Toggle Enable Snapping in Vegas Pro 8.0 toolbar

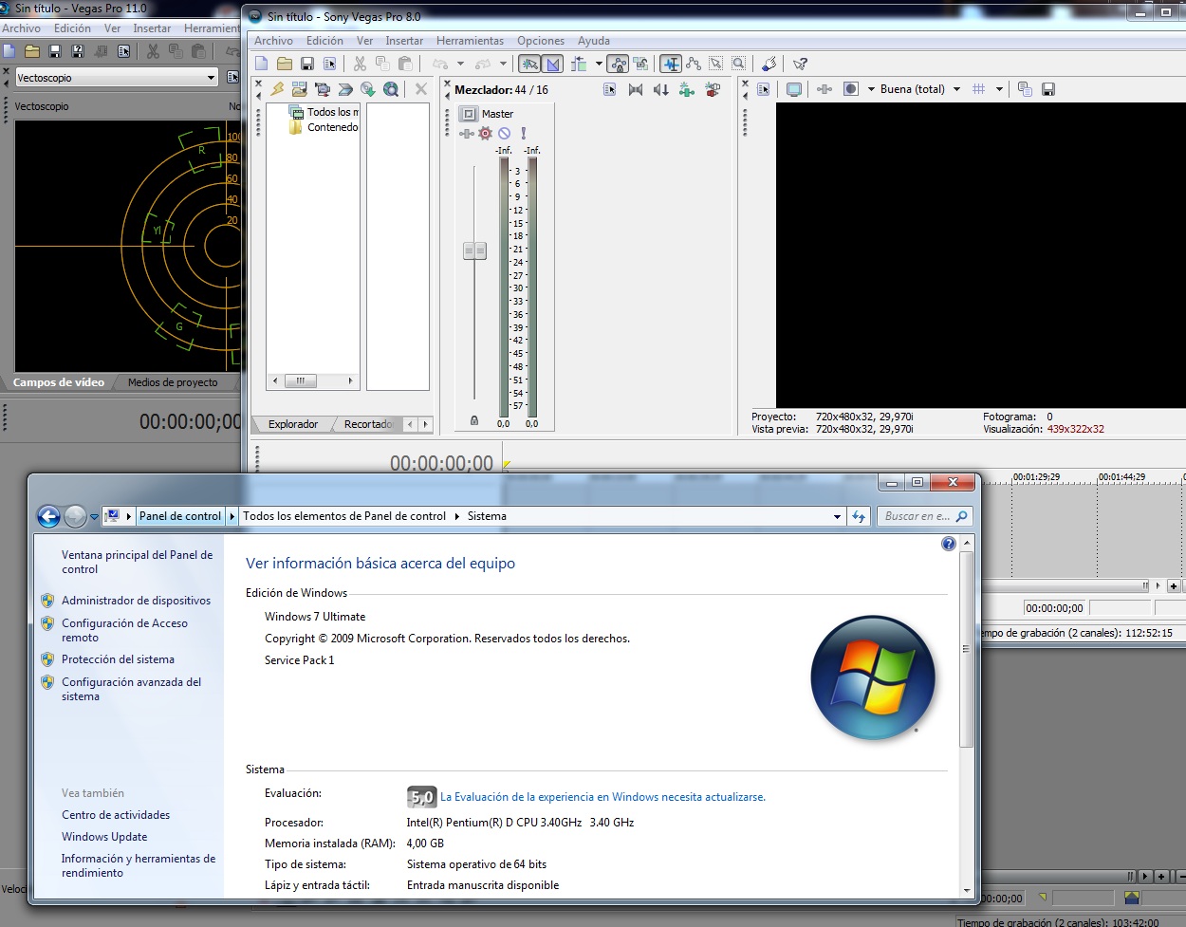(x=529, y=64)
